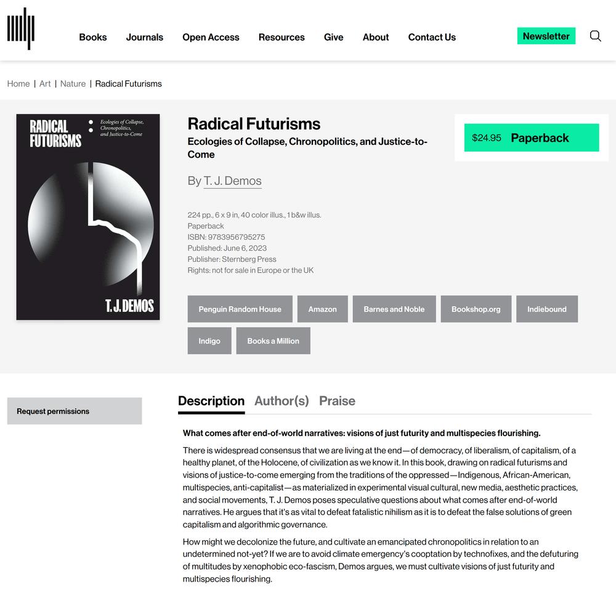Viewport: 616px width, 616px height.
Task: Switch to the Author(s) tab
Action: coord(282,401)
